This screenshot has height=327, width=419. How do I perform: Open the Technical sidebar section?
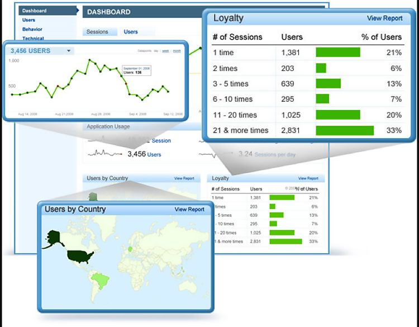point(33,38)
